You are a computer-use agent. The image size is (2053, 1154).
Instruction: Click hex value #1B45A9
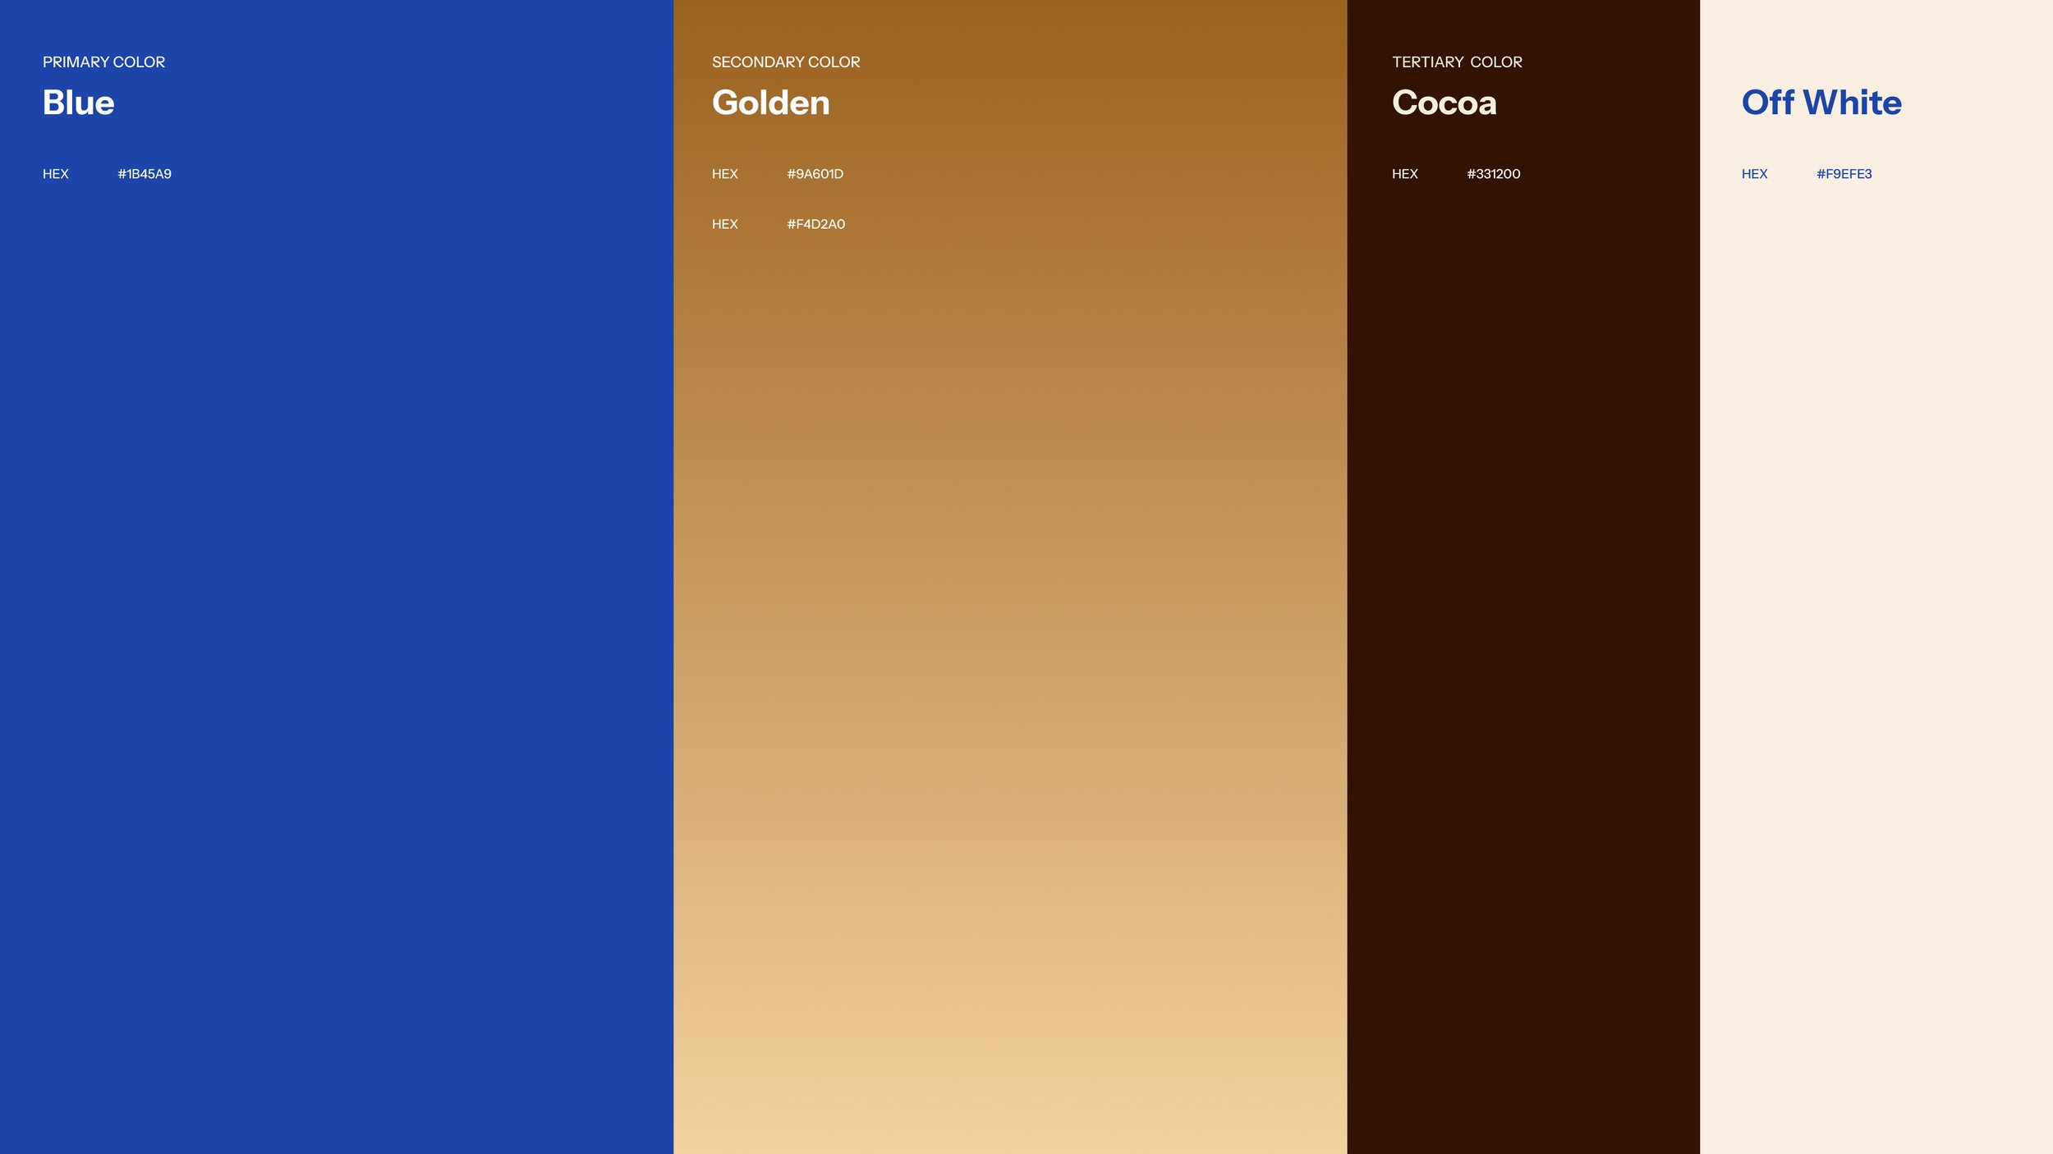[x=145, y=174]
